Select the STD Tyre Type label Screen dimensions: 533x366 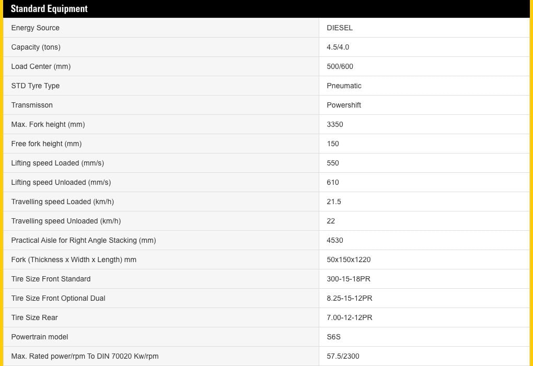35,86
